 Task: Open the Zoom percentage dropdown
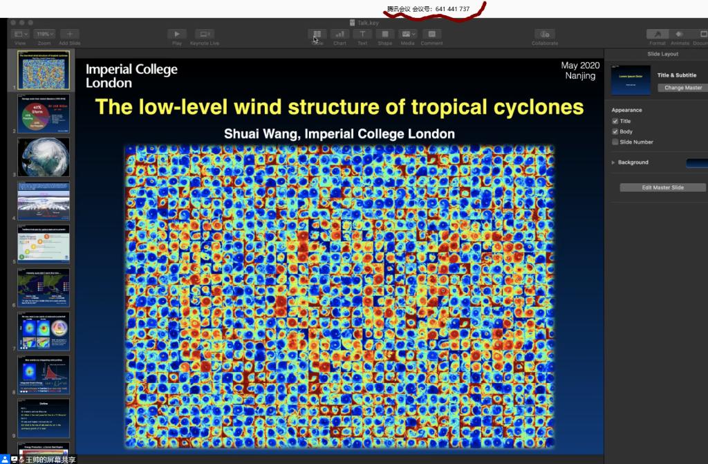pos(45,34)
